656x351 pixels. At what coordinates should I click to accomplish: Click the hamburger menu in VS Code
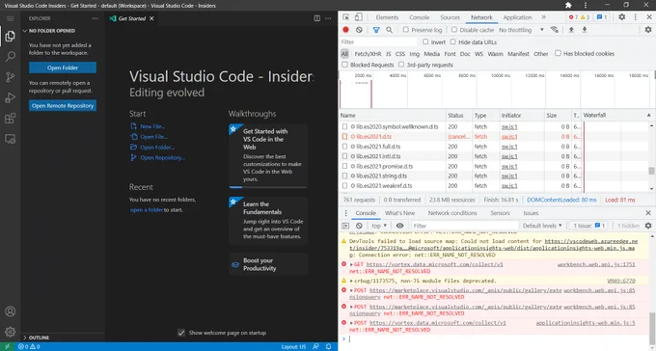(10, 18)
